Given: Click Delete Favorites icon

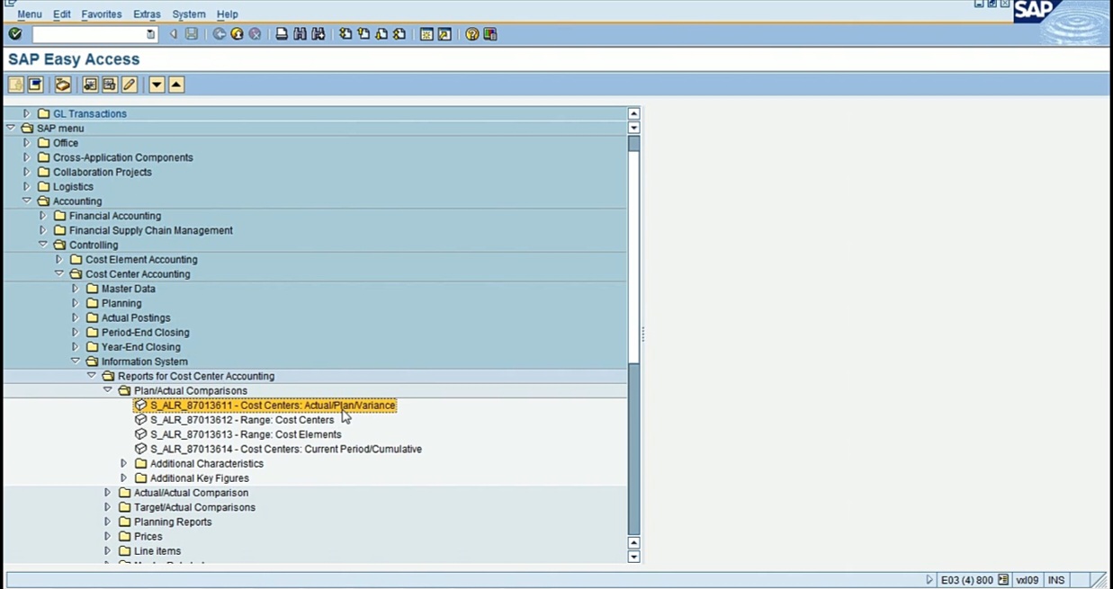Looking at the screenshot, I should coord(110,85).
